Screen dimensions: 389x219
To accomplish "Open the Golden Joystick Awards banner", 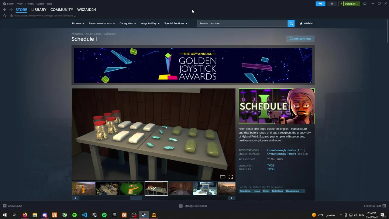I will click(x=193, y=65).
